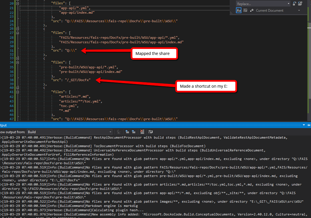Click TocDocumentProcessor verbose output line
Viewport: 311px width, 218px height.
pyautogui.click(x=103, y=146)
